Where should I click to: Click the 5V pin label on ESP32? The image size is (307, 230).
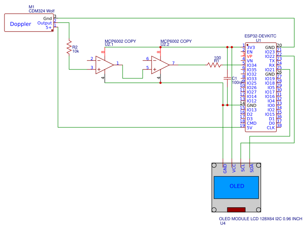[x=250, y=127]
